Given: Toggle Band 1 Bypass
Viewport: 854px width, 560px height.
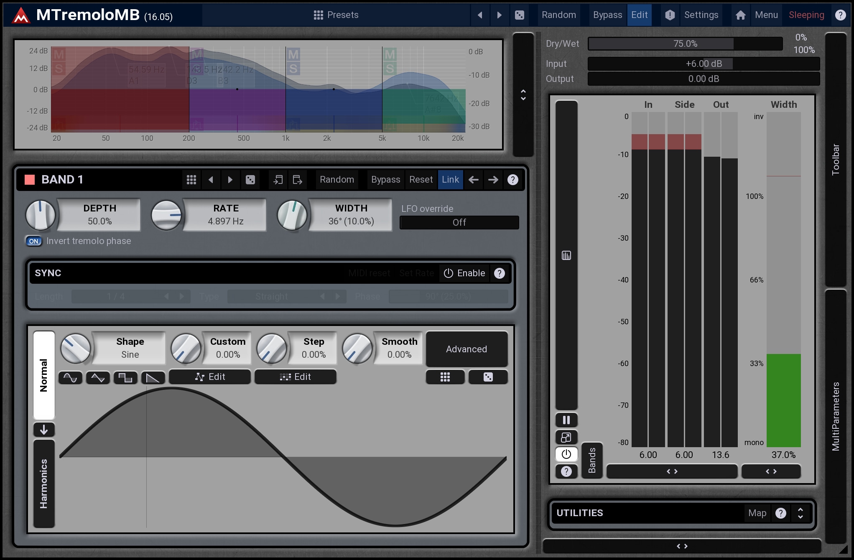Looking at the screenshot, I should tap(385, 180).
